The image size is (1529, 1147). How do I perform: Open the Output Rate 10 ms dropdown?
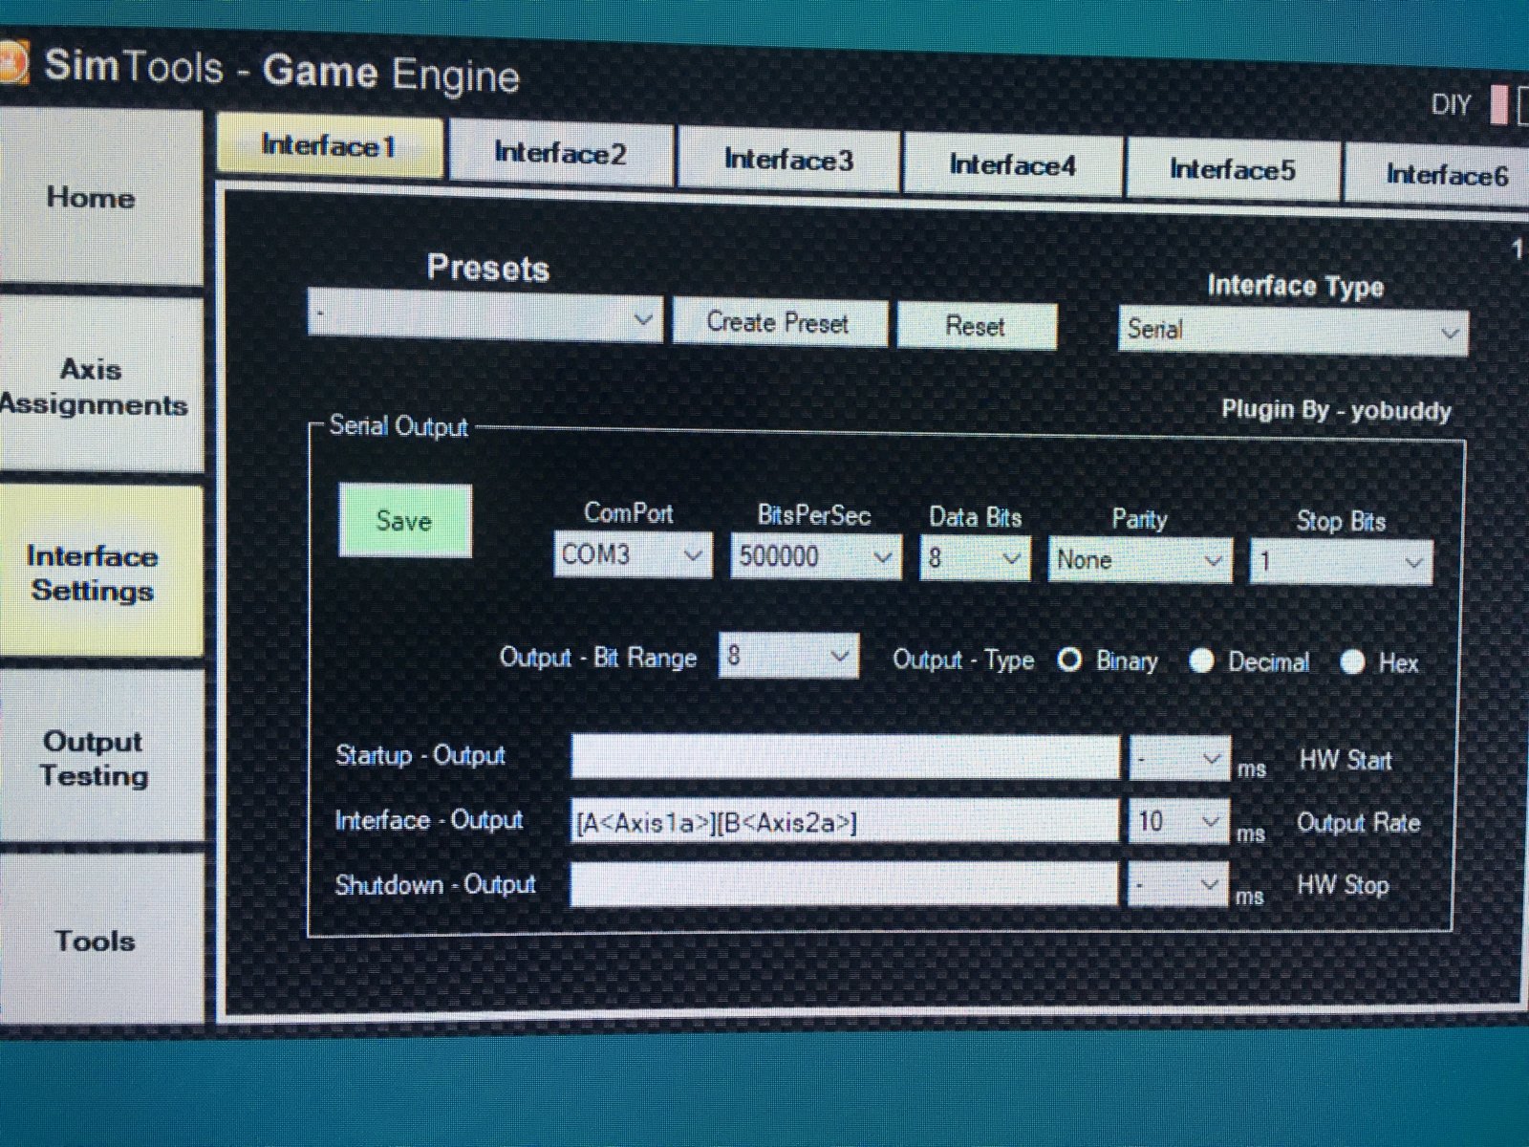point(1179,822)
